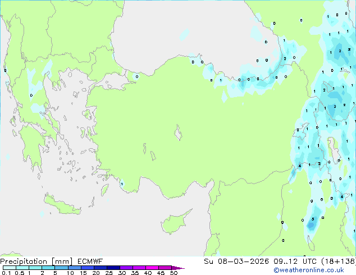
Task: Click the '0.5' legend scale value
Action: tap(19, 273)
